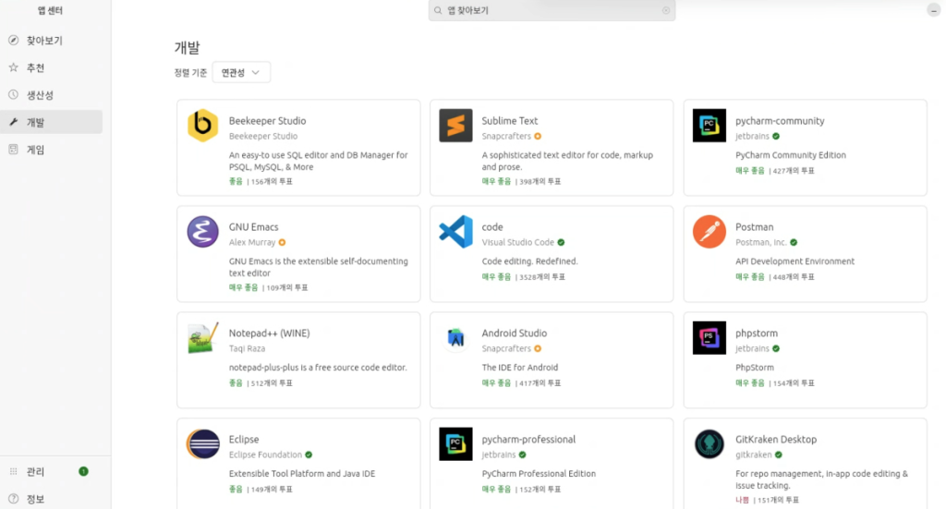Viewport: 946px width, 509px height.
Task: Open the 게임 sidebar category
Action: pos(52,149)
